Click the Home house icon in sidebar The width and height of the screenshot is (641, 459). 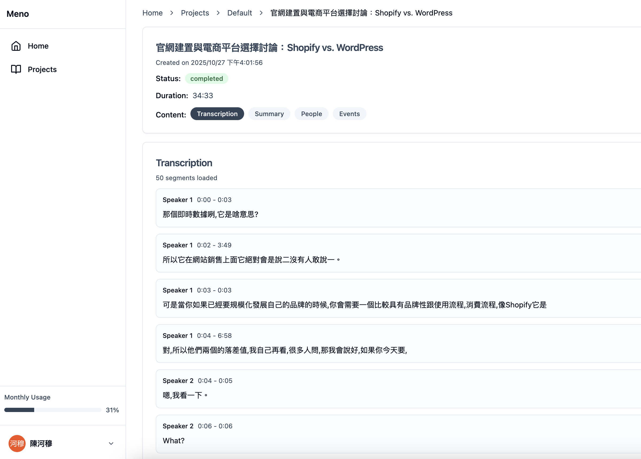point(16,46)
